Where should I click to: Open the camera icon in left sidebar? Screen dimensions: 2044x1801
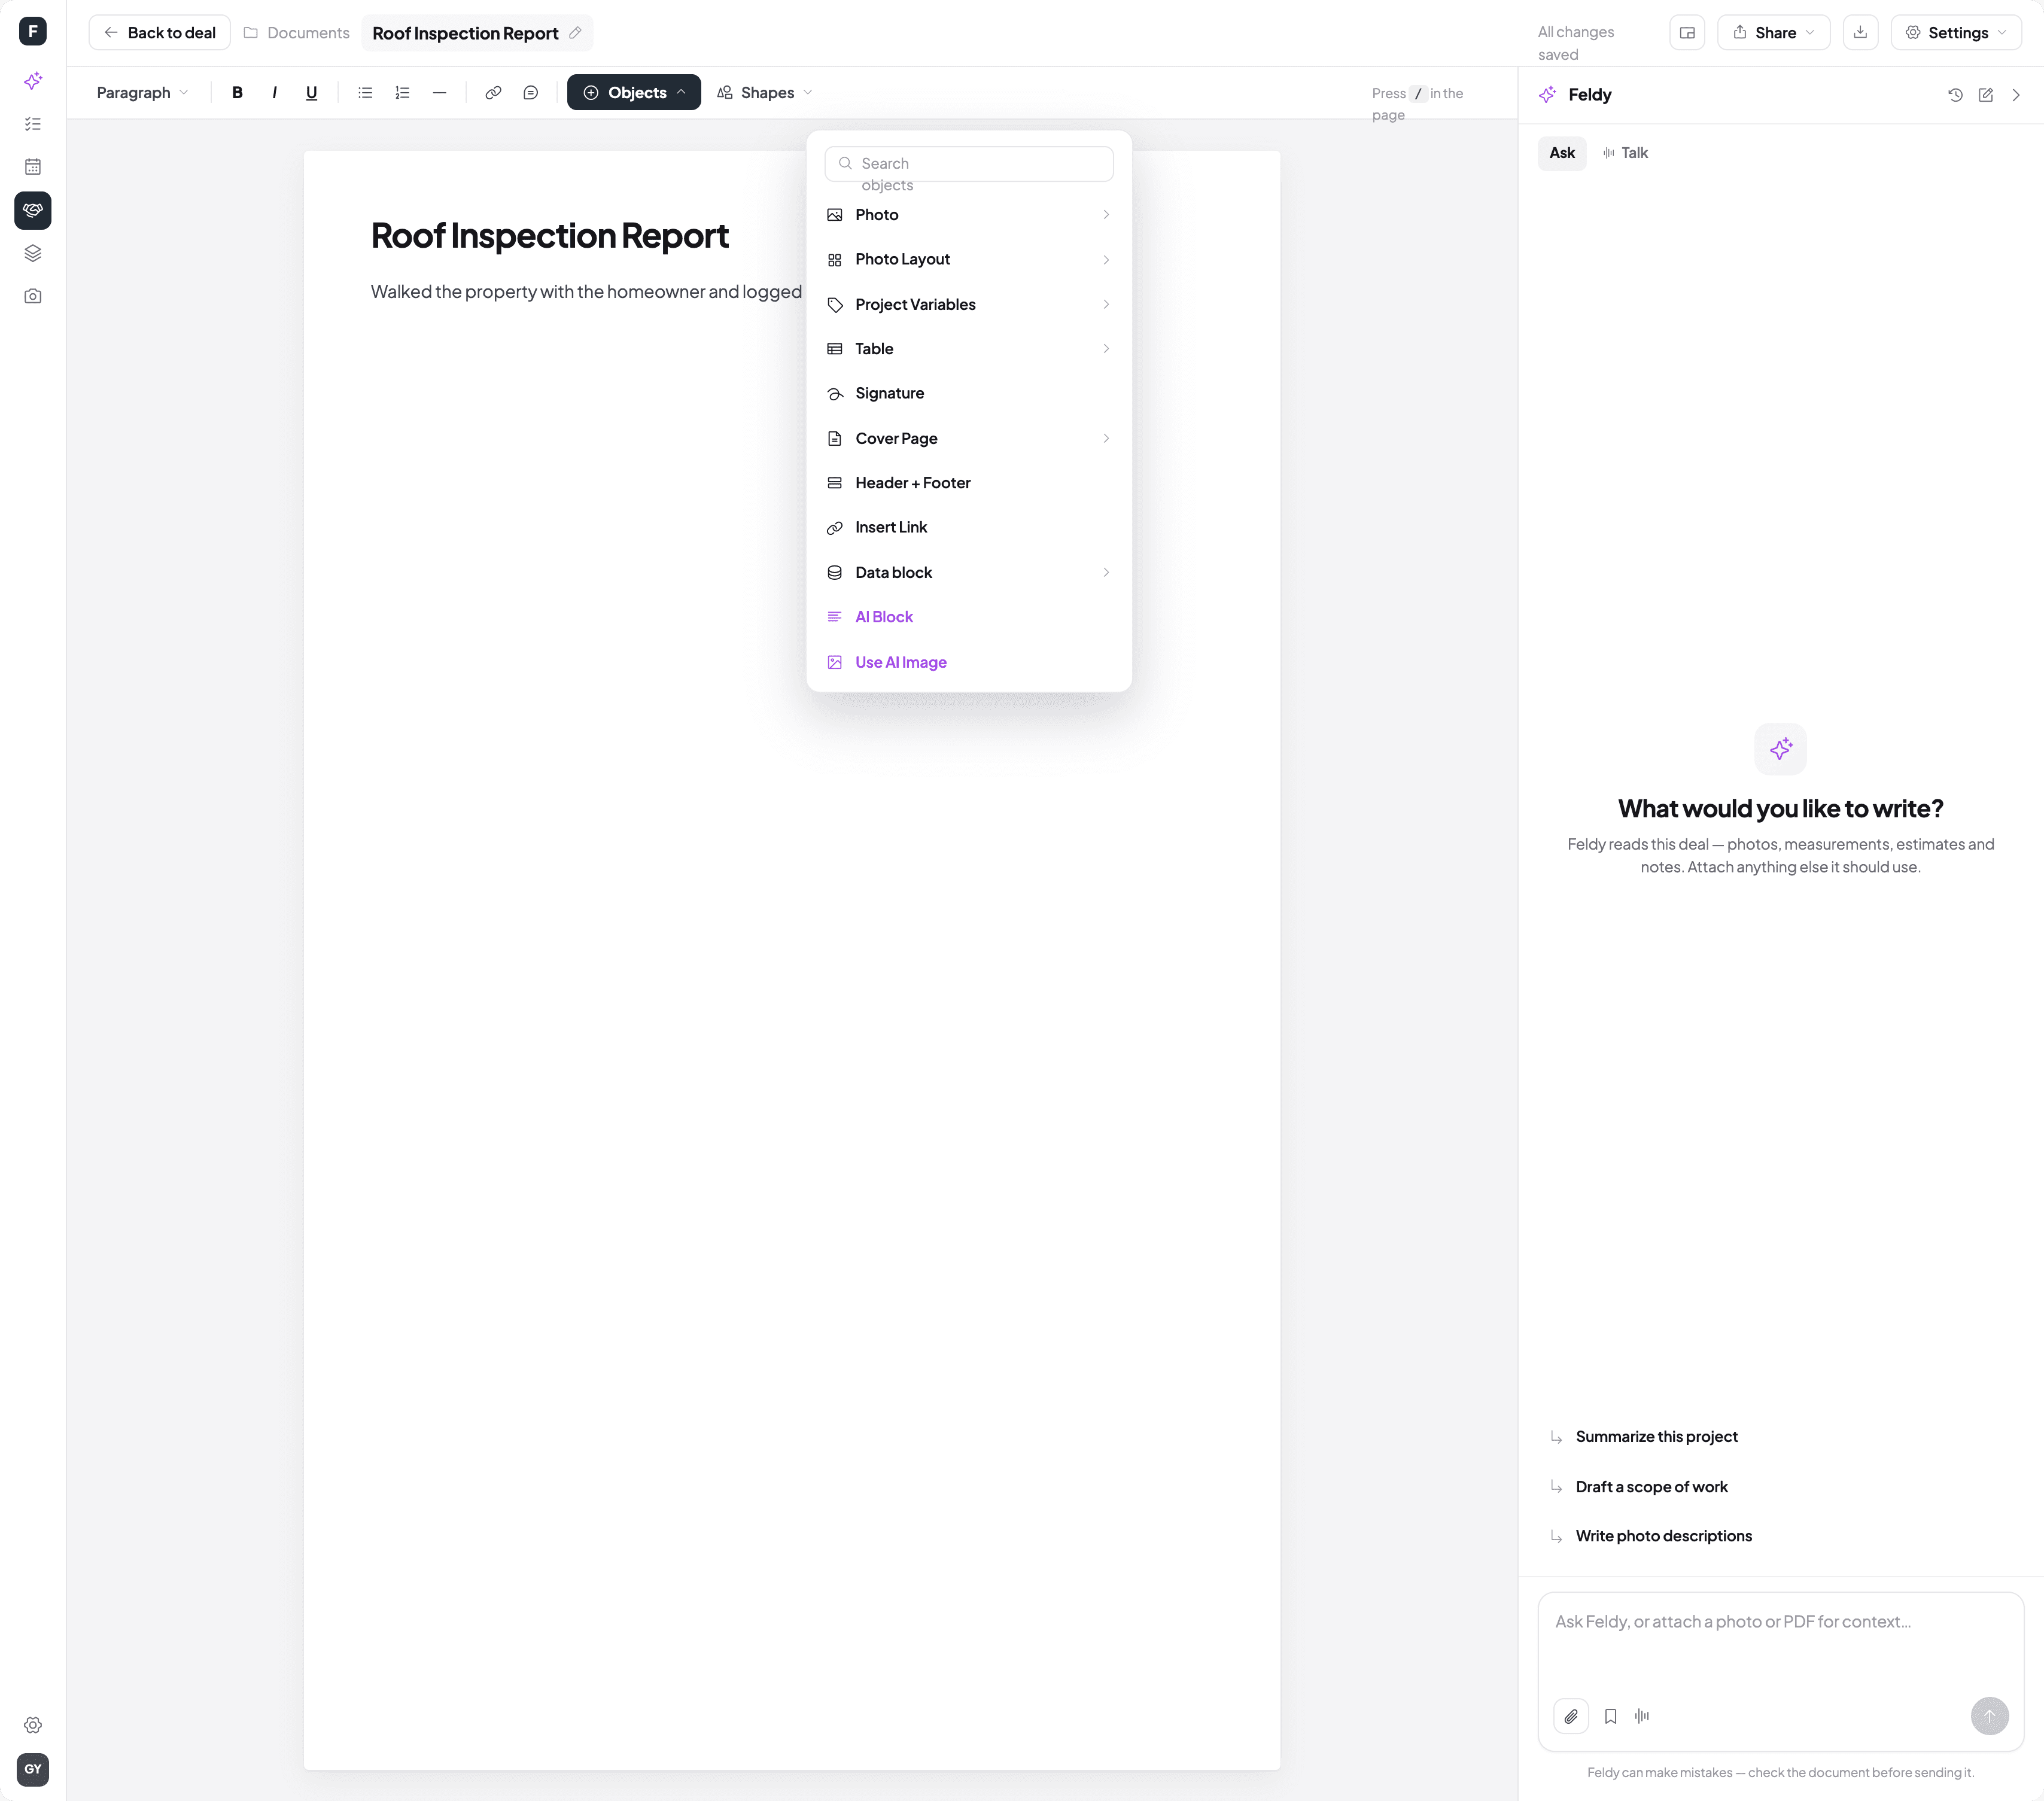(33, 296)
